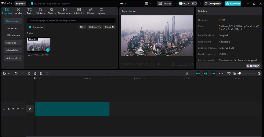264x137 pixels.
Task: Open the Ordenar sorting dropdown
Action: (95, 27)
